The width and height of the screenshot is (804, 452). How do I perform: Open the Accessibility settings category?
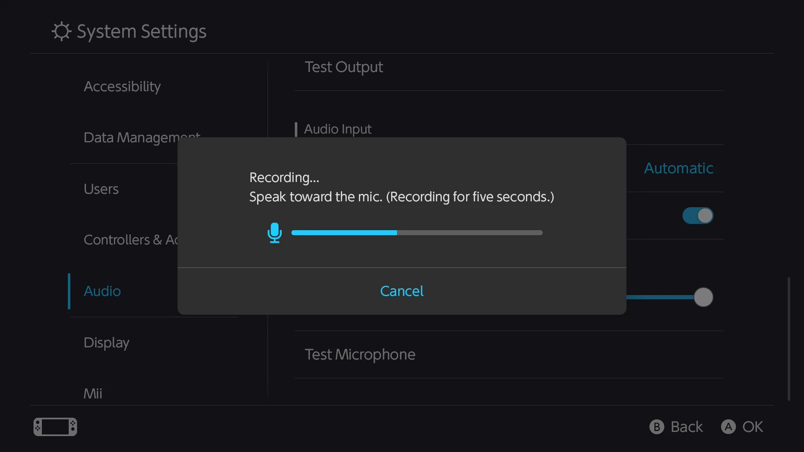(122, 87)
